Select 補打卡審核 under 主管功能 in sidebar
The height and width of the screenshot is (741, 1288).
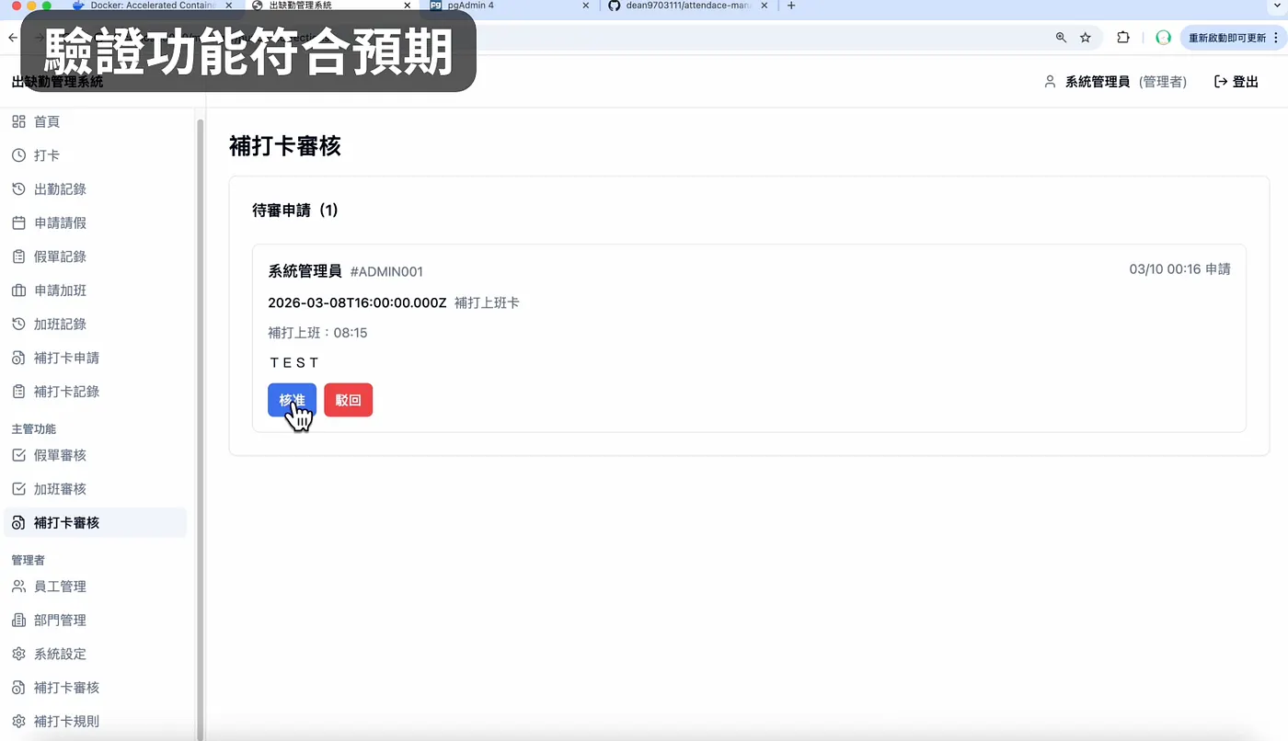(x=95, y=523)
